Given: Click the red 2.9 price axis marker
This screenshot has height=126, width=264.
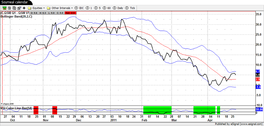Looking at the screenshot, I should pyautogui.click(x=258, y=79).
